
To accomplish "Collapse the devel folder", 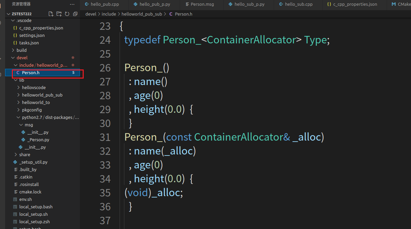I will (x=22, y=58).
